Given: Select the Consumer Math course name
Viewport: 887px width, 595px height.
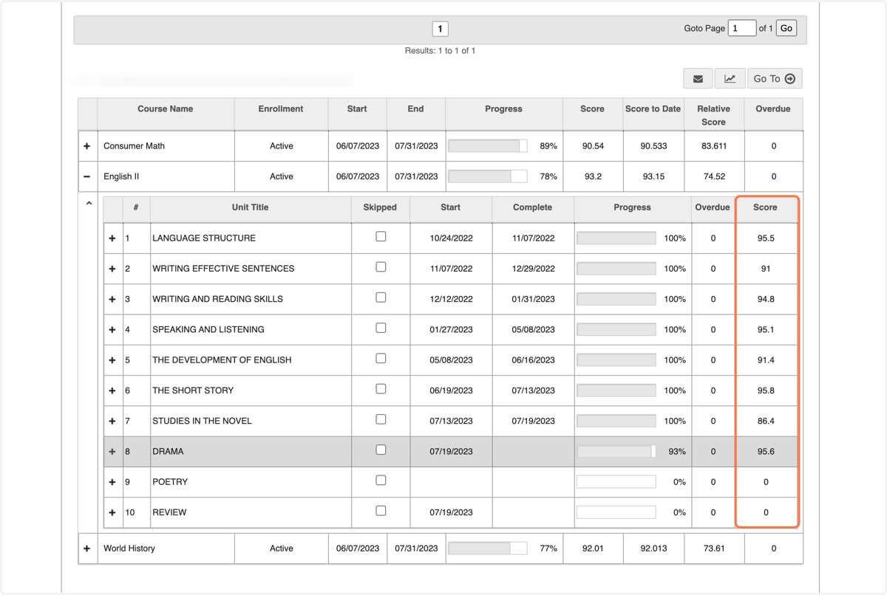Looking at the screenshot, I should click(x=134, y=146).
